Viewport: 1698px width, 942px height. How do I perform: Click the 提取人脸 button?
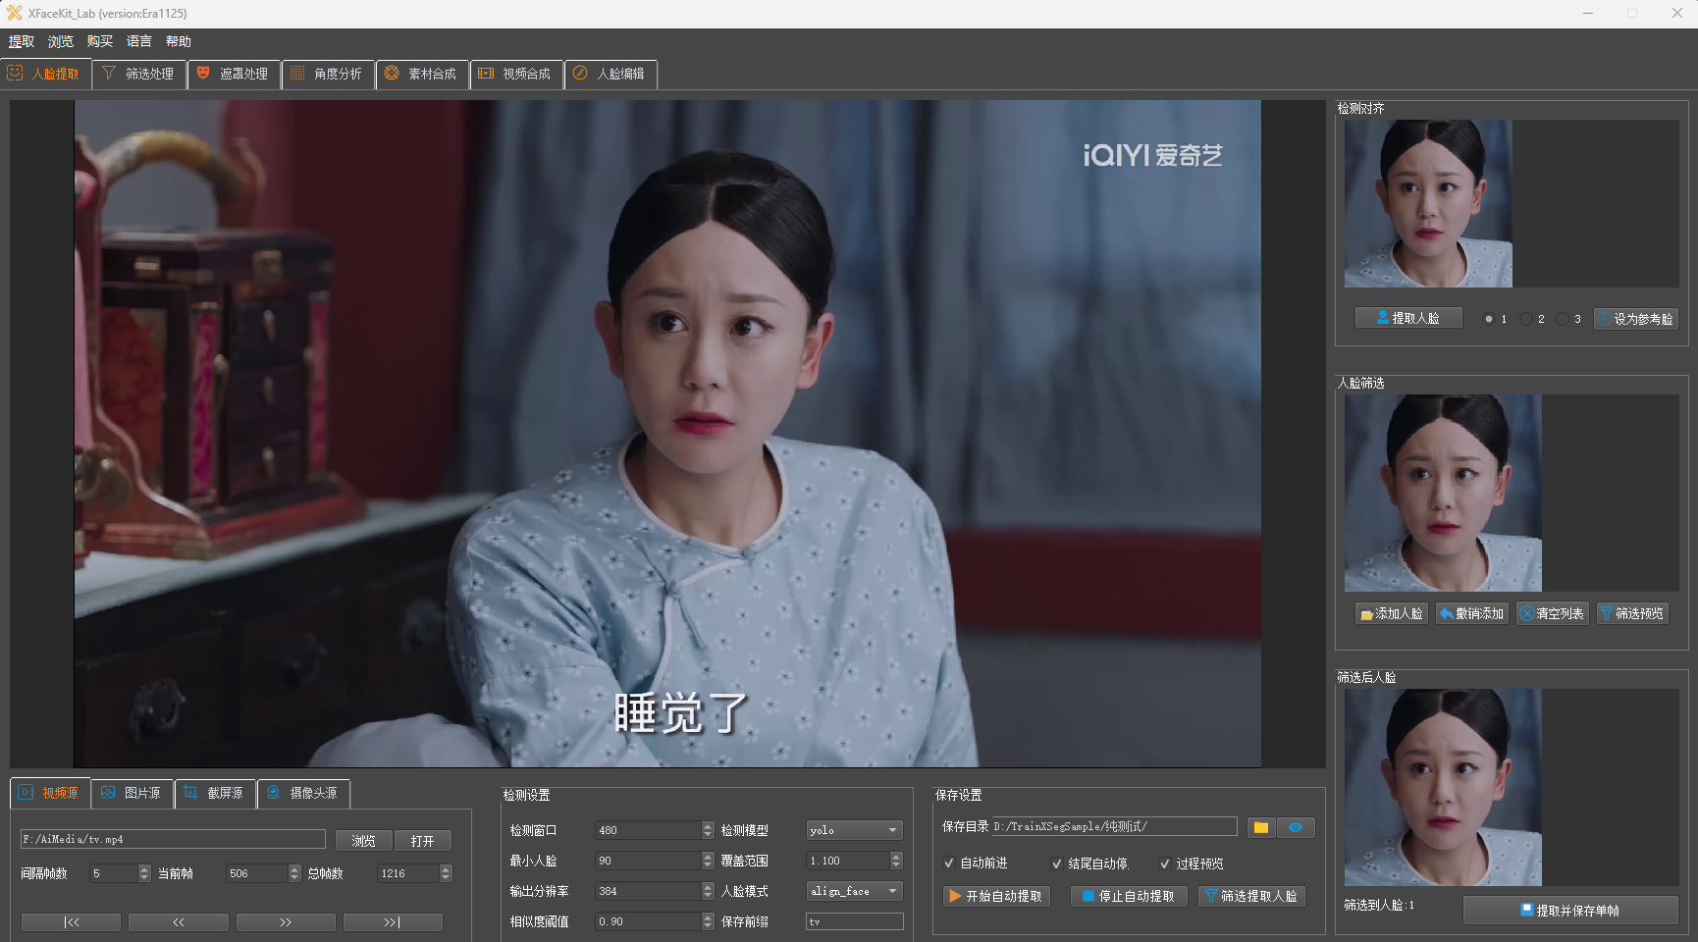1408,318
